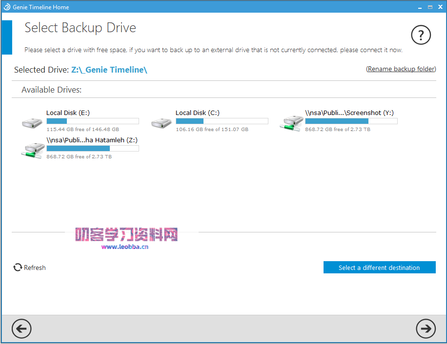Image resolution: width=447 pixels, height=344 pixels.
Task: Click the Refresh circular arrows icon
Action: pos(18,267)
